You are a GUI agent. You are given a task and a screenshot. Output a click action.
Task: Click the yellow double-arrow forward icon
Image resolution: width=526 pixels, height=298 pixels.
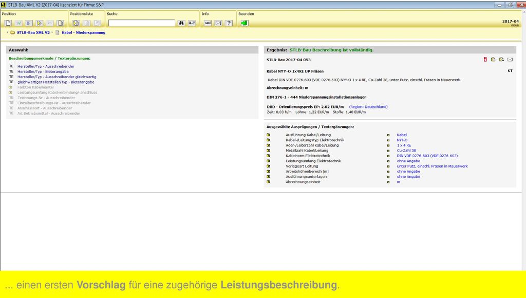click(39, 23)
